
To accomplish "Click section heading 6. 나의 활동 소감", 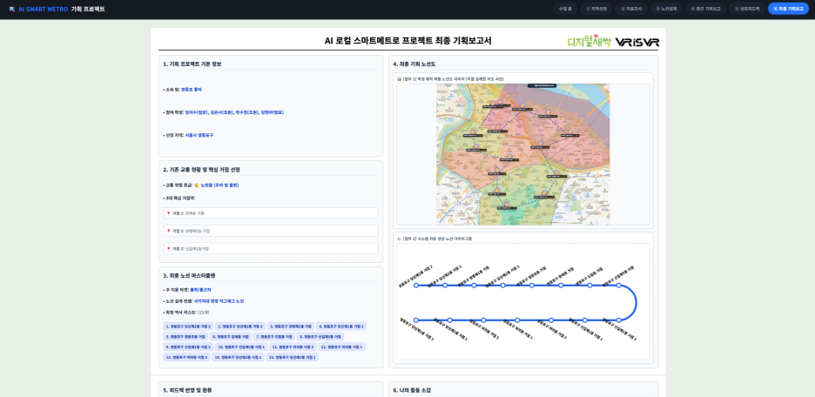I will 412,390.
